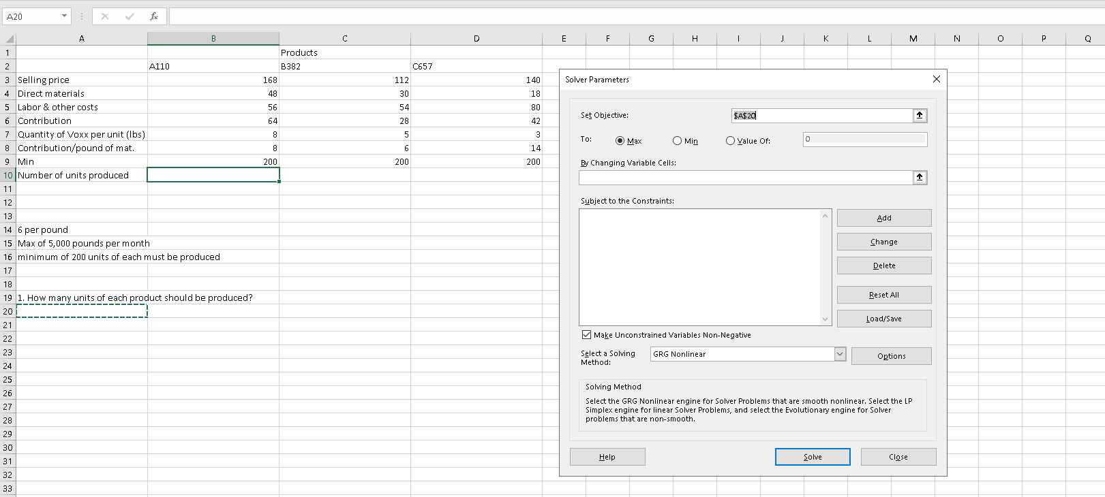This screenshot has width=1105, height=497.
Task: Click the 'B382' product header cell
Action: 345,66
